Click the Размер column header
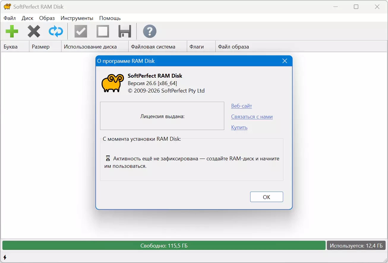 (45, 47)
